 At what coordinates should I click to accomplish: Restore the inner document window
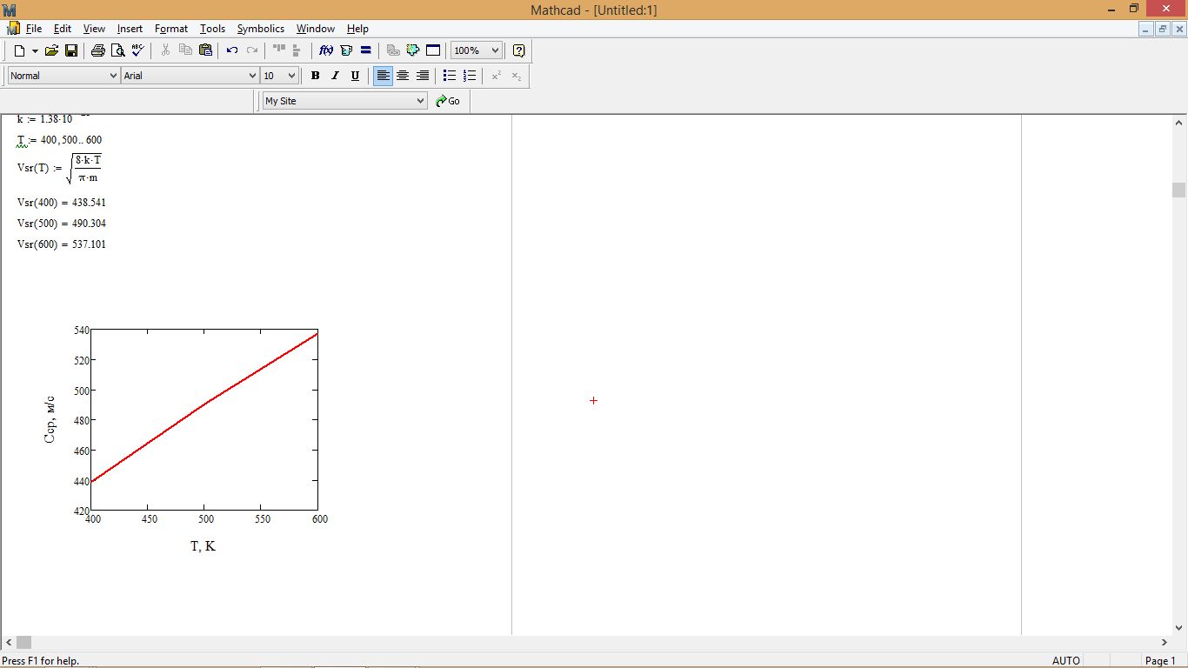[x=1163, y=29]
